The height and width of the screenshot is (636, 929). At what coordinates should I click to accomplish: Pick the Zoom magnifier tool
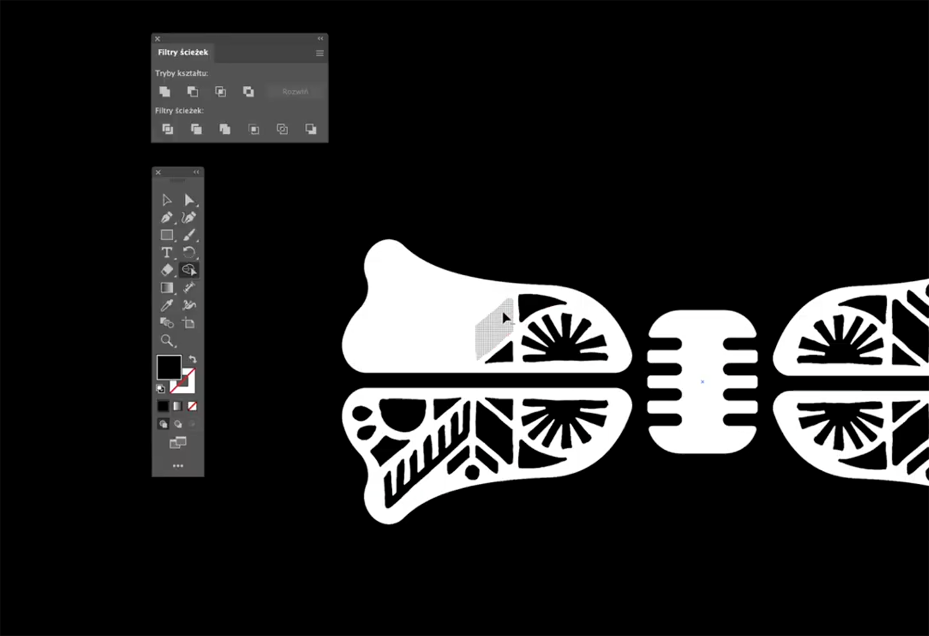(x=167, y=340)
